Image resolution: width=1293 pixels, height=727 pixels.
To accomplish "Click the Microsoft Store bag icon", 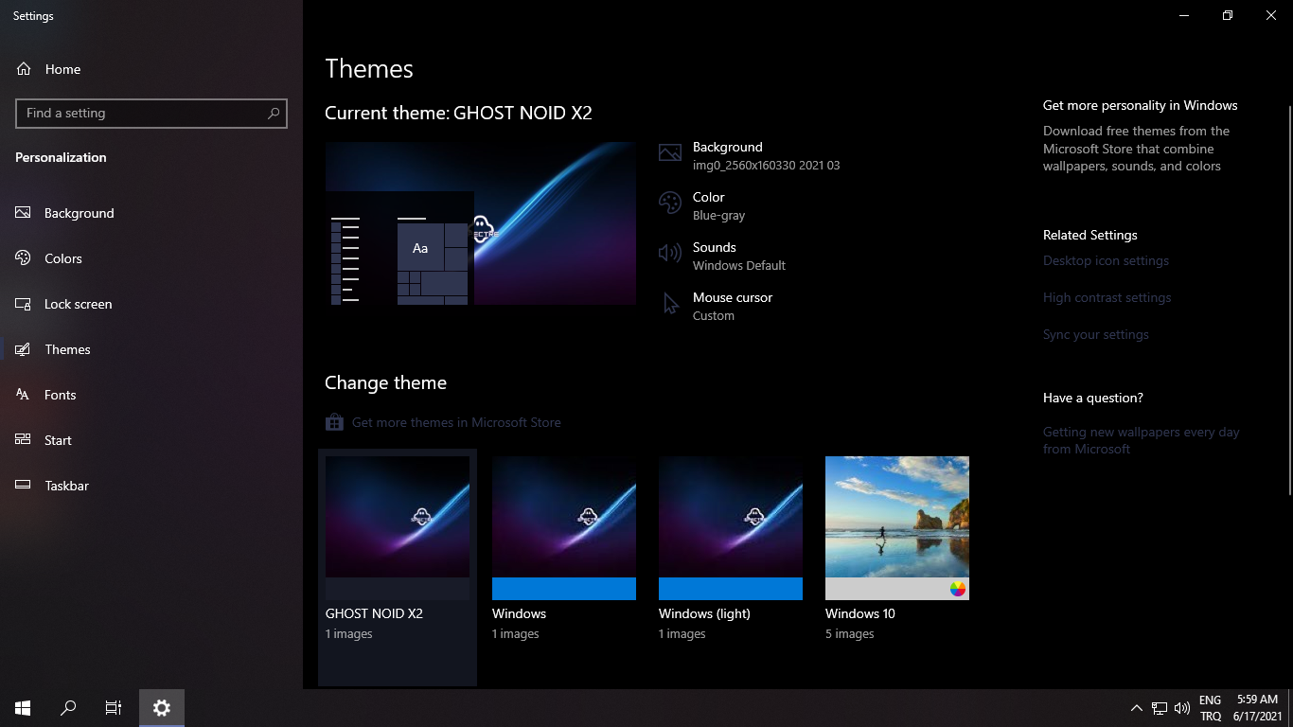I will [334, 422].
